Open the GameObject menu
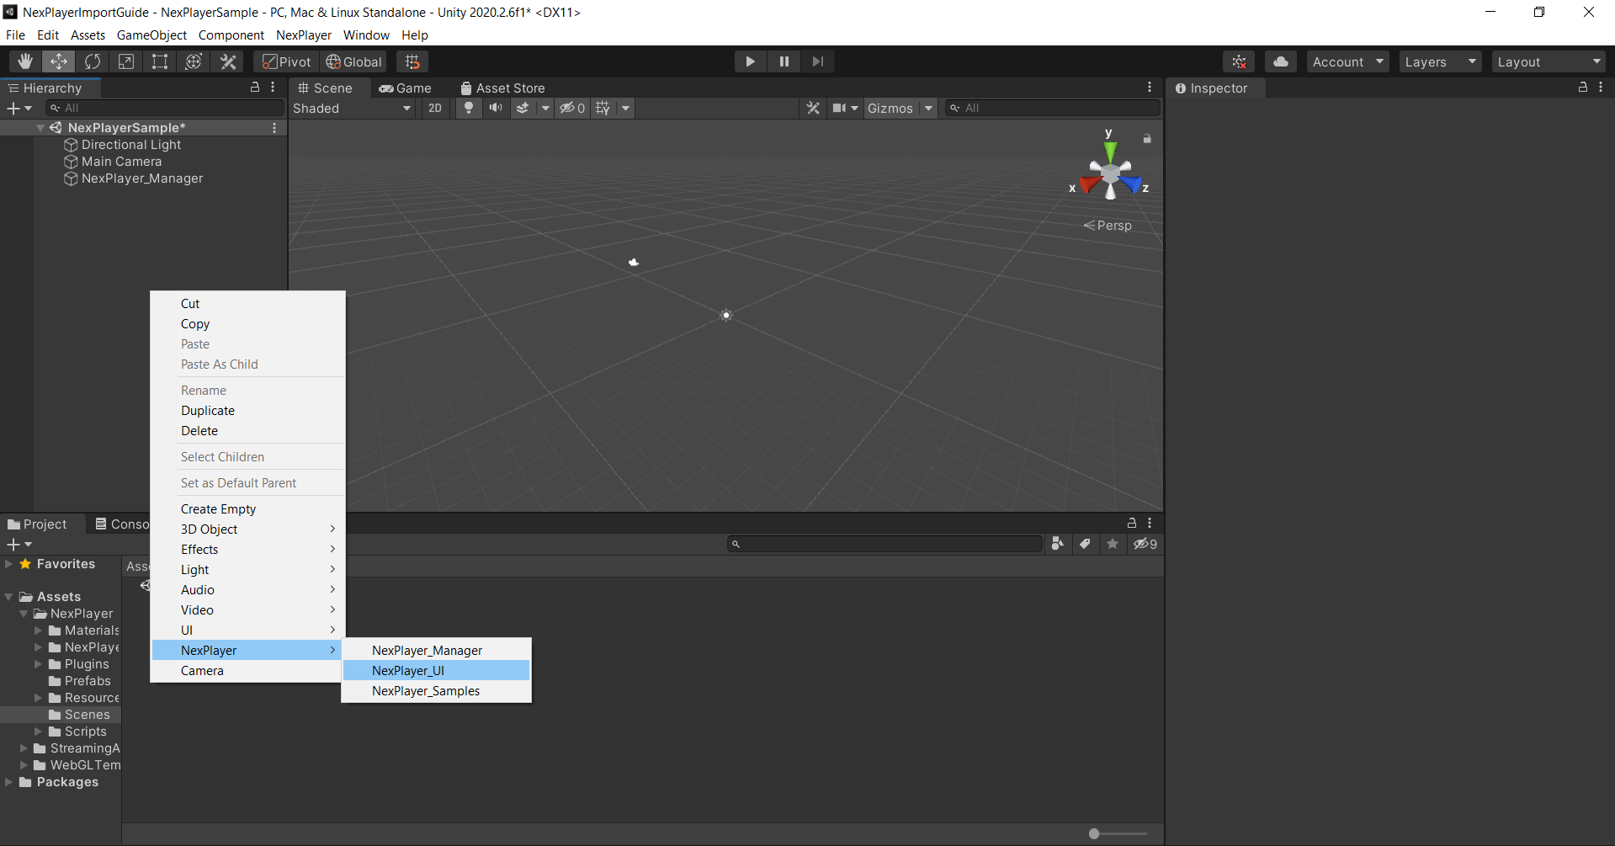 (151, 35)
